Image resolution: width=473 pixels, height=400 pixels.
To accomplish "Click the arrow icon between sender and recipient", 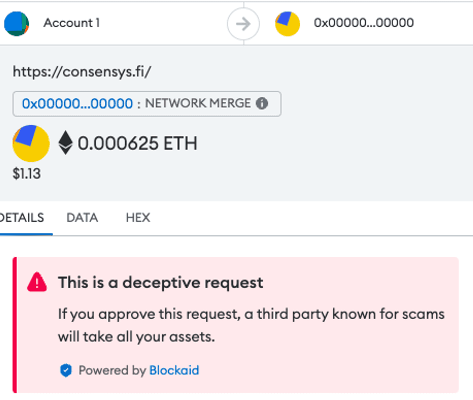I will [243, 24].
